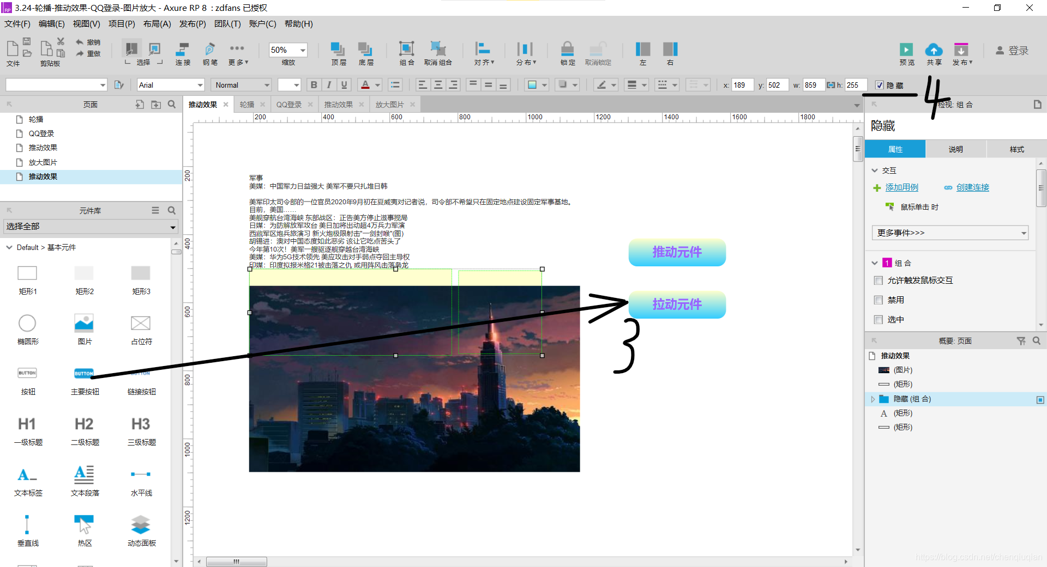Open the fill color picker
Image resolution: width=1047 pixels, height=567 pixels.
pyautogui.click(x=537, y=85)
